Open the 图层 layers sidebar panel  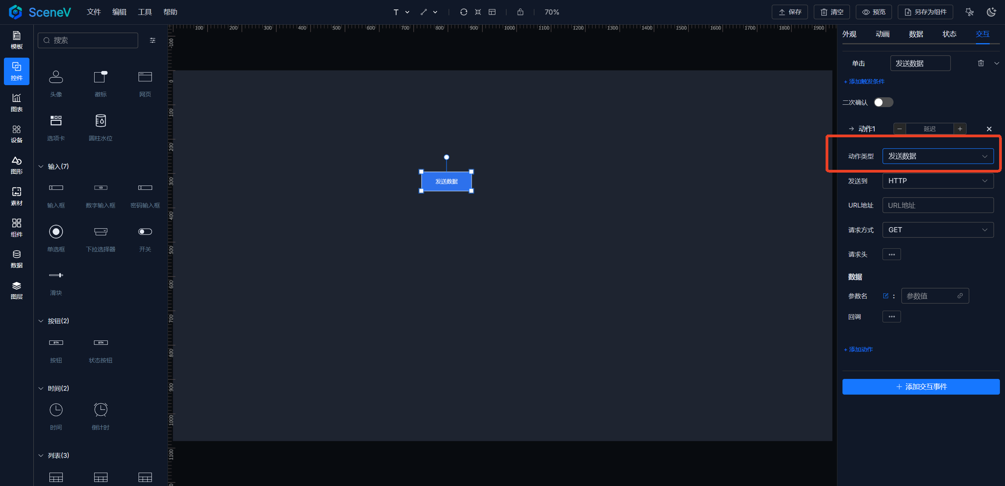[16, 290]
